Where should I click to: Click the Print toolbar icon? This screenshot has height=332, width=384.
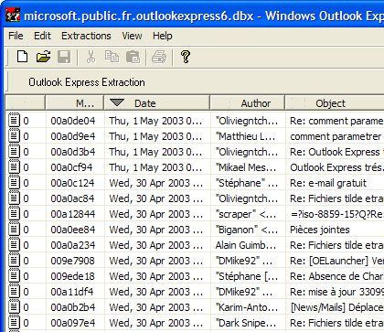coord(159,57)
